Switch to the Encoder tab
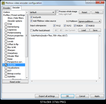 [x=7, y=8]
